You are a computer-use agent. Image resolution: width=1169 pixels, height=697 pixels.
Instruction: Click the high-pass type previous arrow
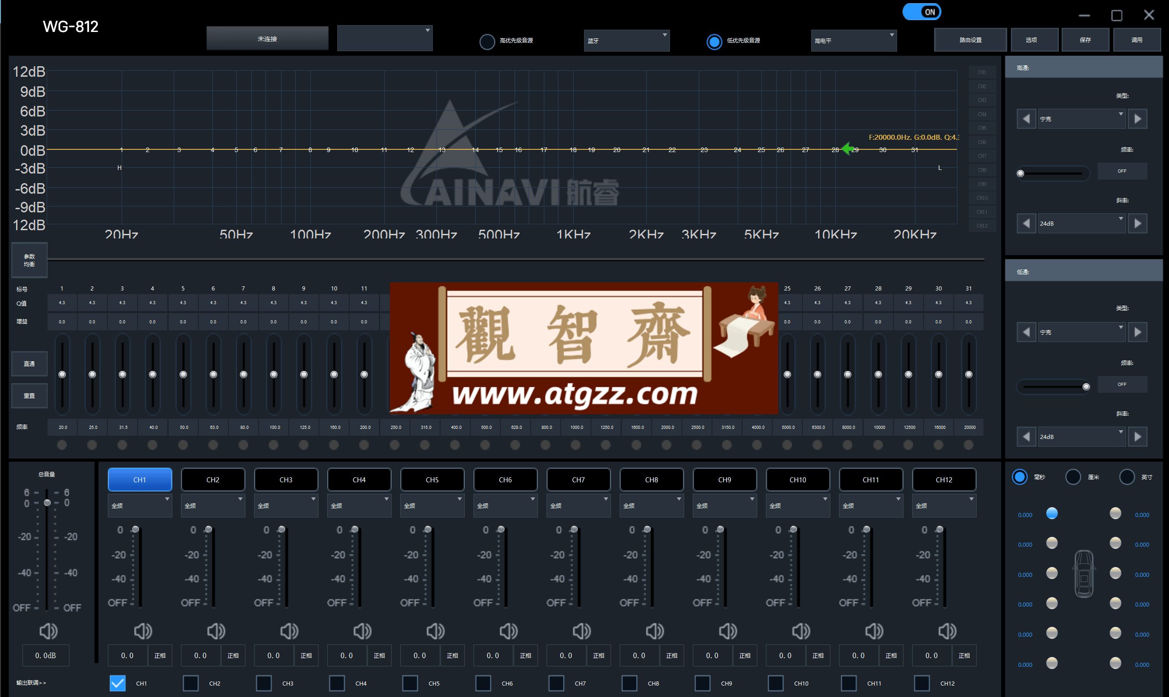point(1026,119)
